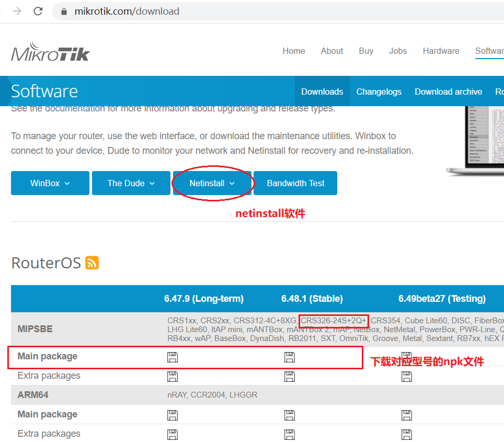Open the Hardware menu item
The image size is (504, 442).
(441, 51)
